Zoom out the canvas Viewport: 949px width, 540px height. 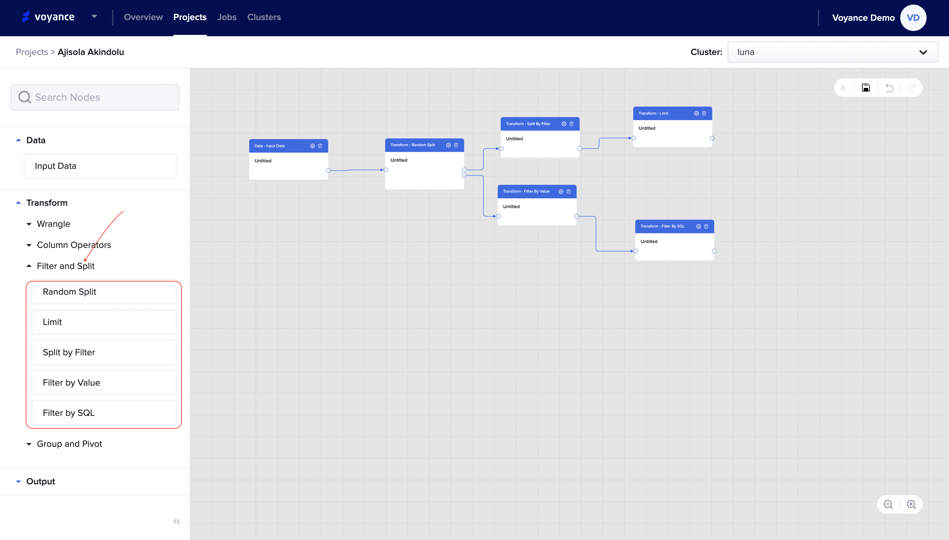(888, 504)
